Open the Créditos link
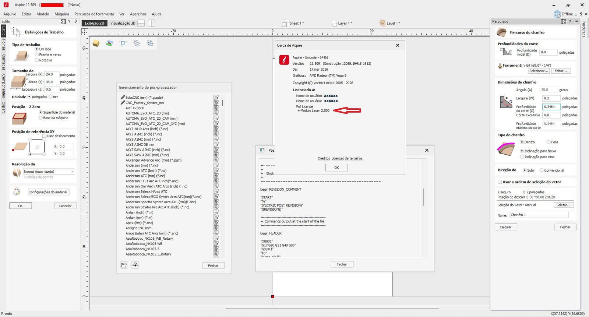Viewport: 589px width, 317px height. coord(324,158)
